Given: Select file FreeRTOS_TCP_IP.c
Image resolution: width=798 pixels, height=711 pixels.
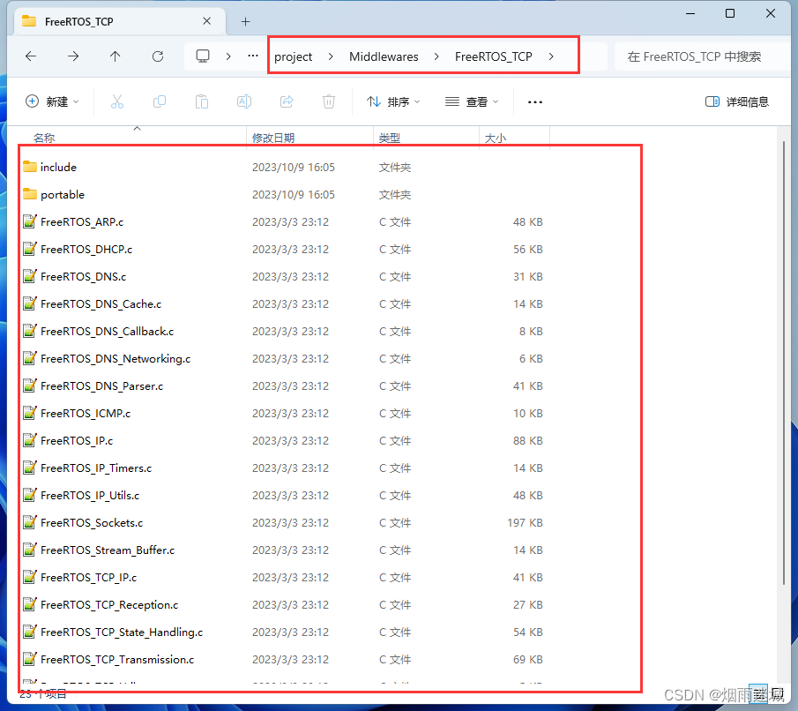Looking at the screenshot, I should click(x=283, y=578).
